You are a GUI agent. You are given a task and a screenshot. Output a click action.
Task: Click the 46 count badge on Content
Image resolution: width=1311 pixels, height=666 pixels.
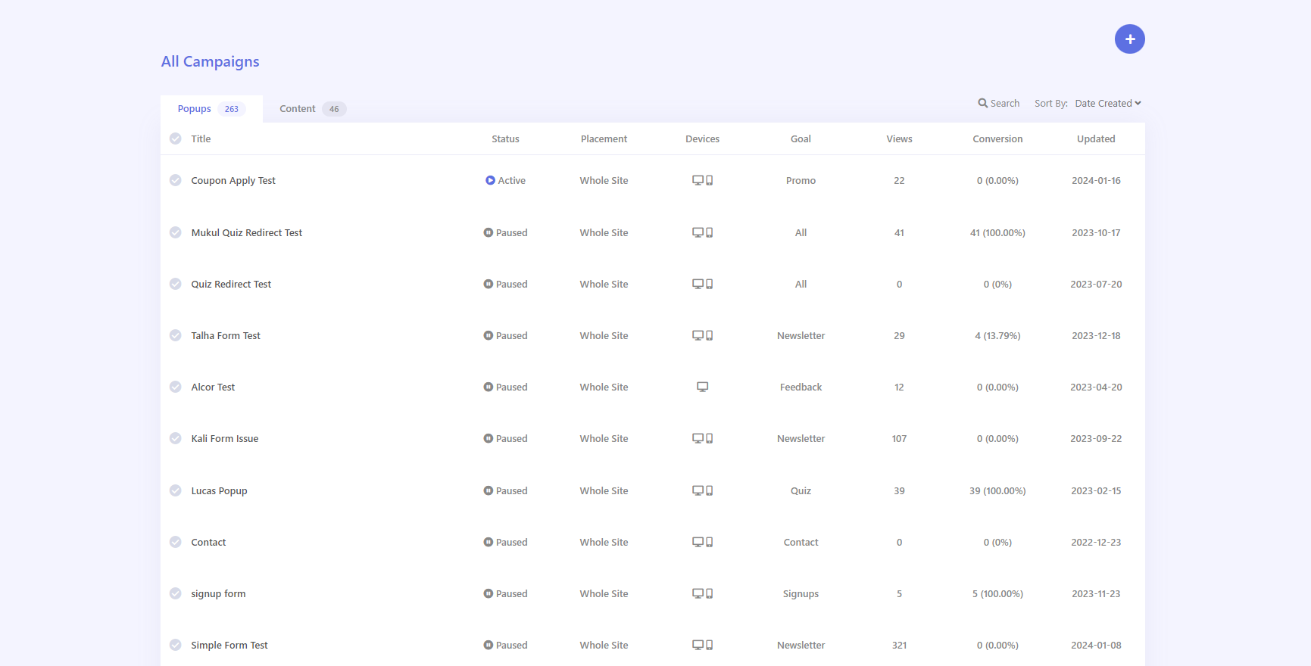pos(334,109)
